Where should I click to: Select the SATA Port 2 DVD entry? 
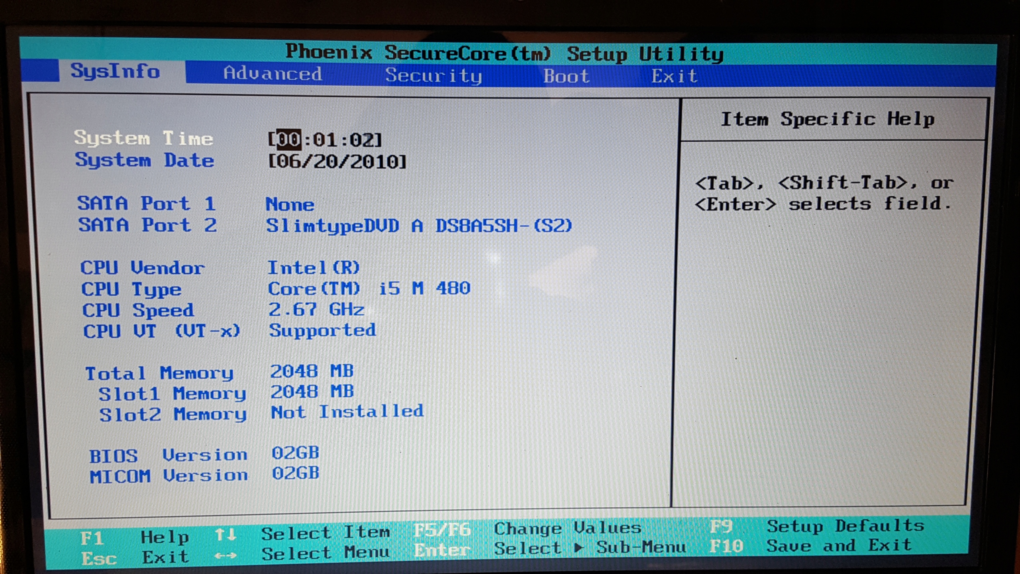[x=419, y=226]
